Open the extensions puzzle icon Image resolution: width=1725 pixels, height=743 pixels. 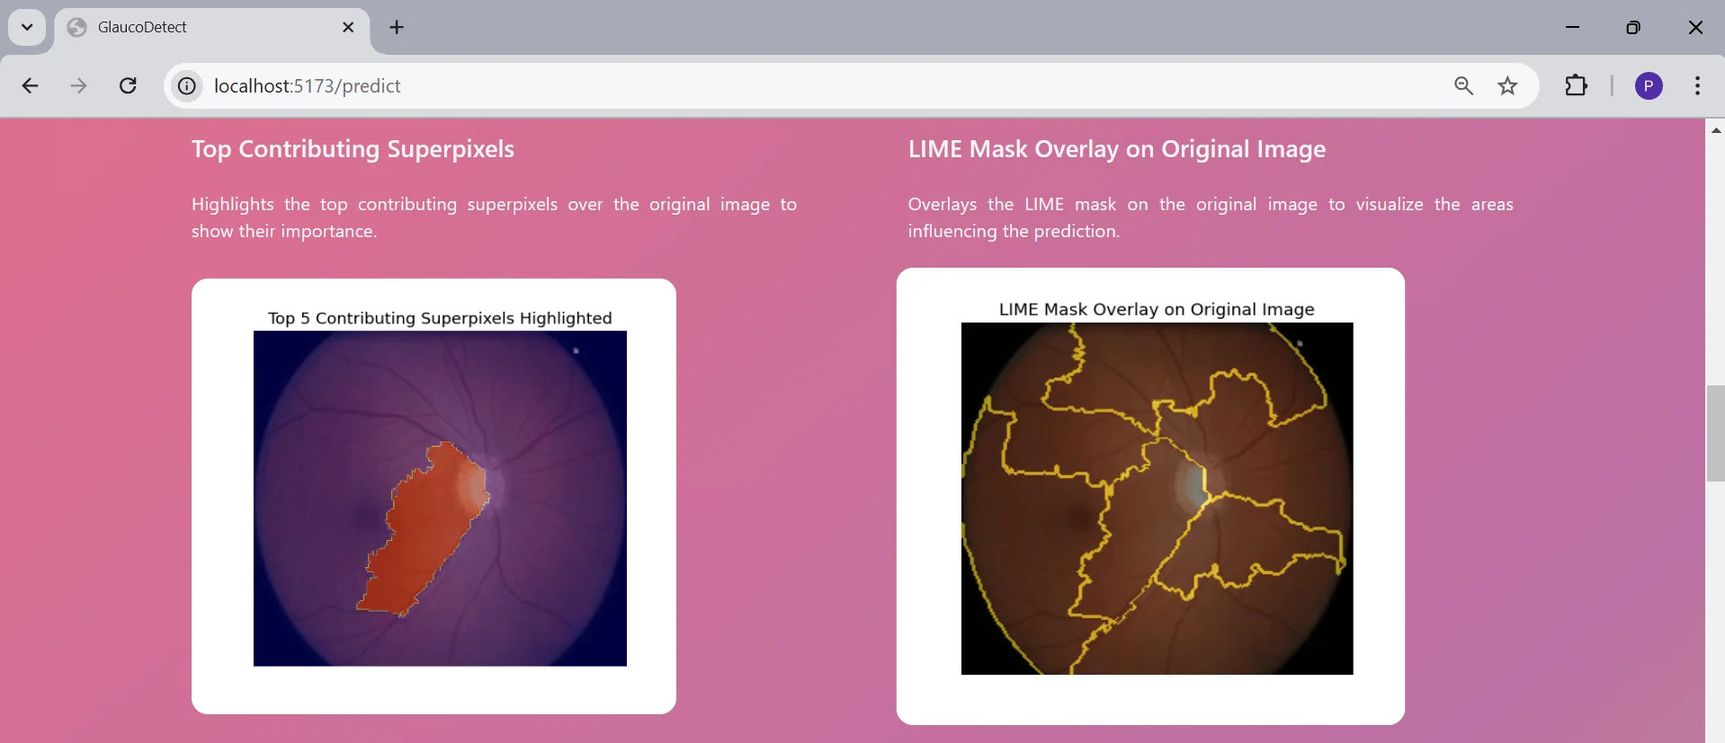coord(1577,86)
